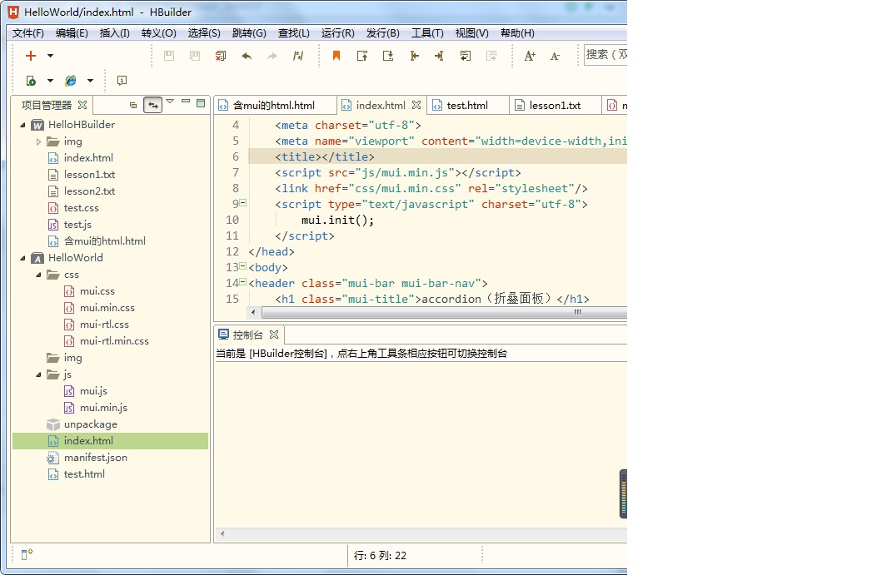The image size is (877, 575).
Task: Open the Run on device dropdown arrow
Action: pos(50,81)
